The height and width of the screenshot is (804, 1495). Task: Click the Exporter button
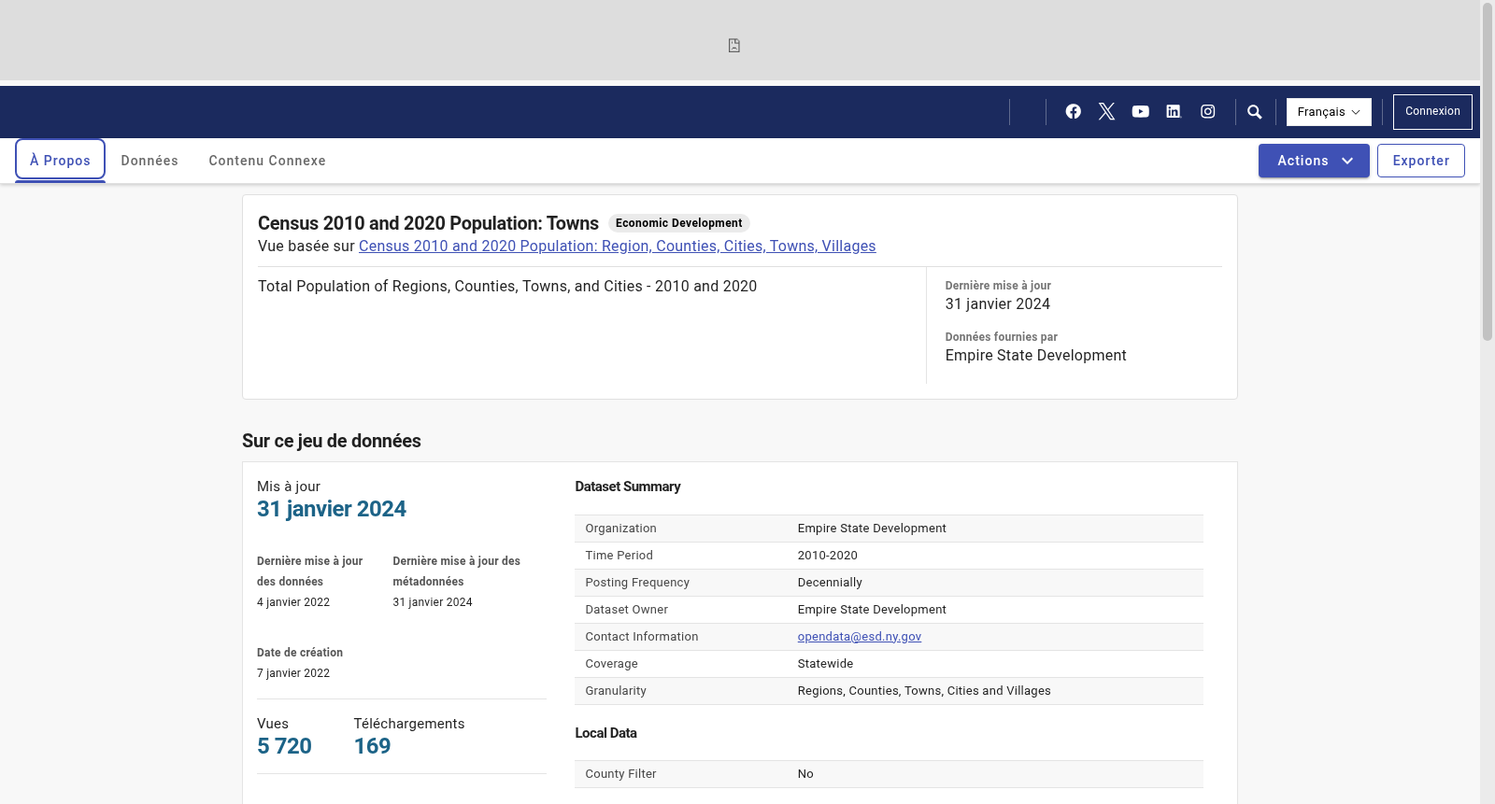[x=1421, y=161]
